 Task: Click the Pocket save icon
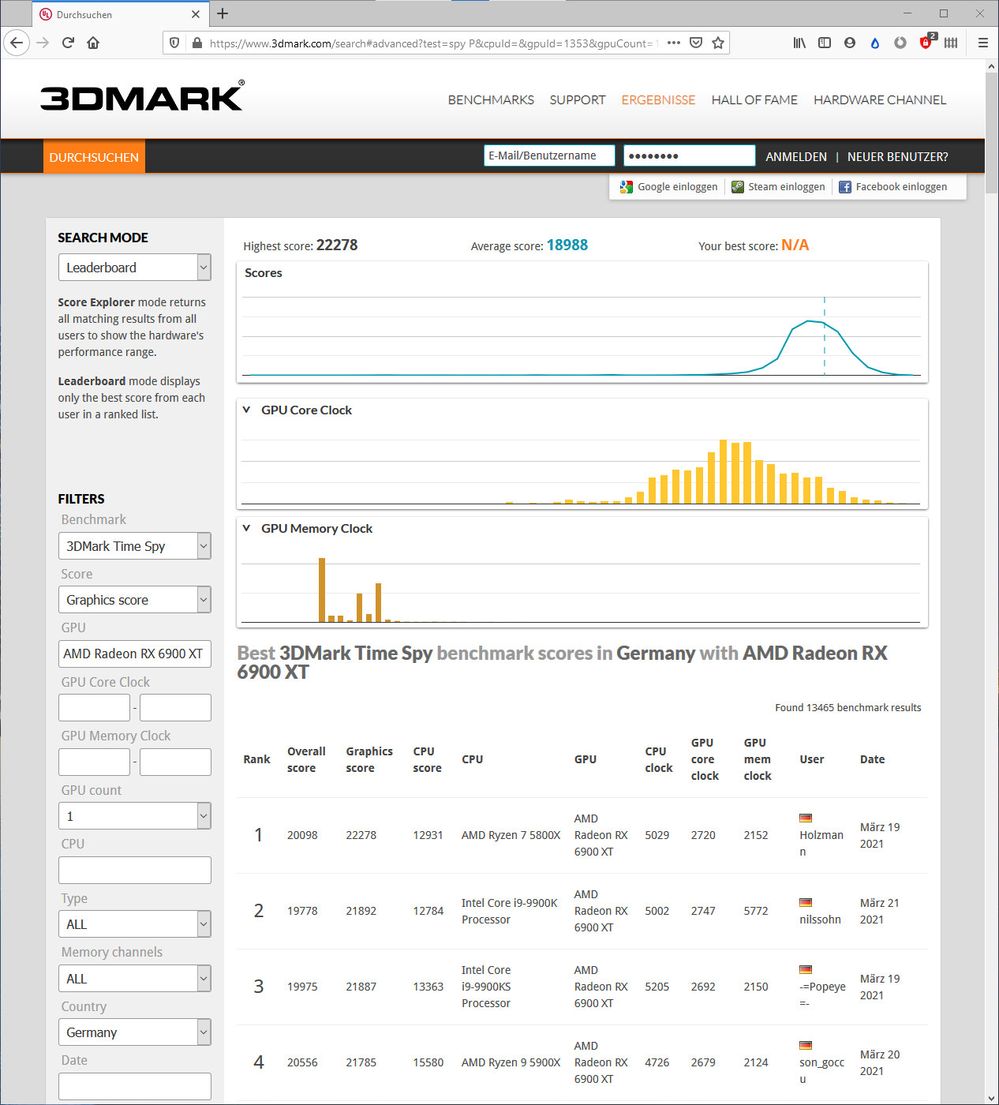(696, 43)
